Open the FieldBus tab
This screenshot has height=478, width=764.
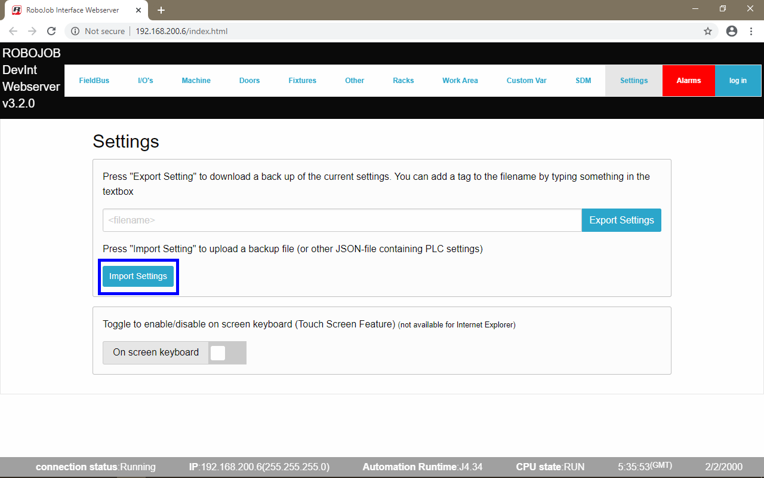point(94,81)
